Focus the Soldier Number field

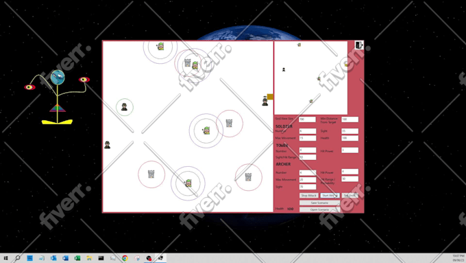(307, 131)
